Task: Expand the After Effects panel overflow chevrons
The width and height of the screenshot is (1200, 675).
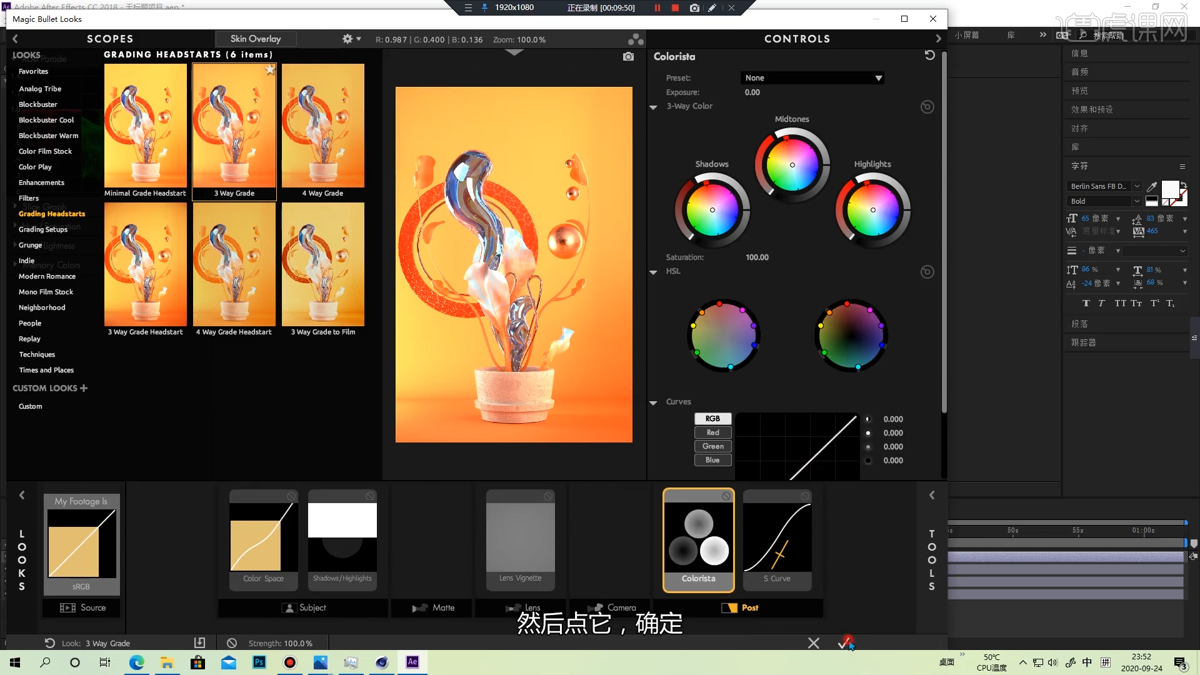Action: [1042, 35]
